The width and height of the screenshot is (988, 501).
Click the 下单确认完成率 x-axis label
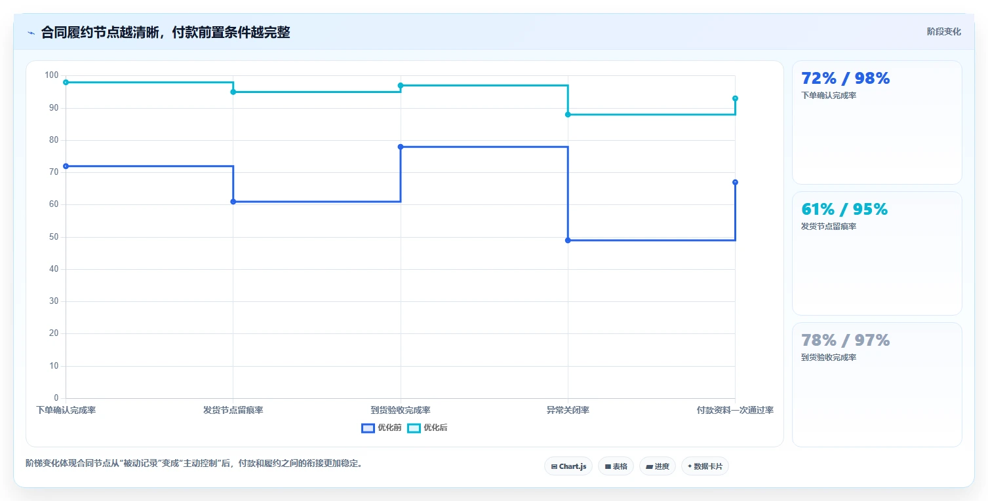click(x=66, y=411)
